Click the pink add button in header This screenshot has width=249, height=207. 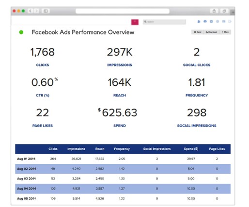point(135,22)
